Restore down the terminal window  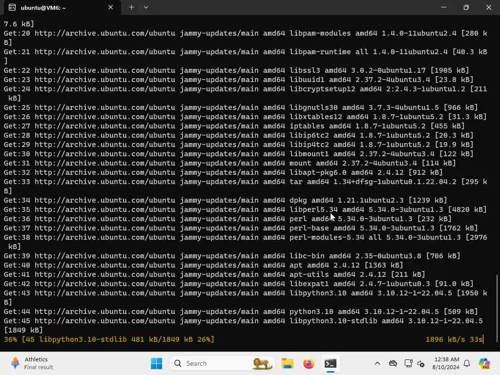tap(466, 7)
